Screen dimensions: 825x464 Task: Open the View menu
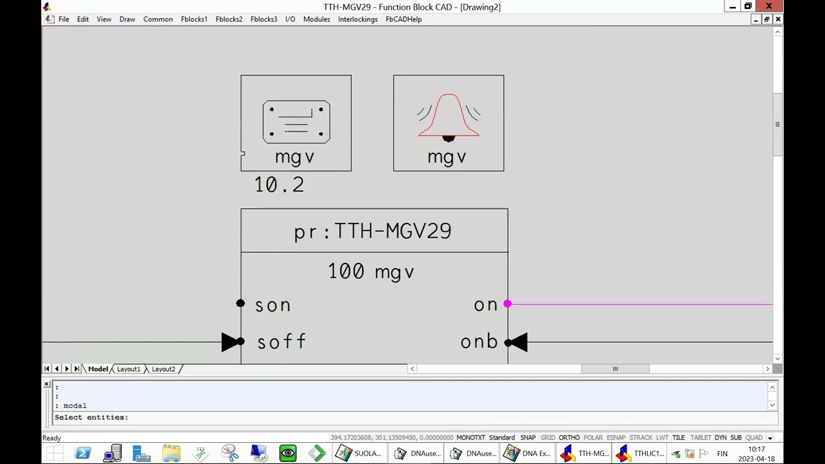point(104,19)
